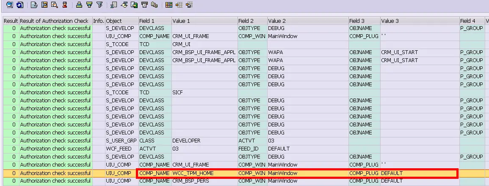Click the S_TCODE cell in the SICF row
489x186 pixels.
click(122, 93)
